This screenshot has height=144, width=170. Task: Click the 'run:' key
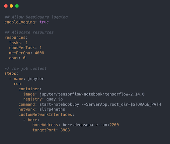18,84
